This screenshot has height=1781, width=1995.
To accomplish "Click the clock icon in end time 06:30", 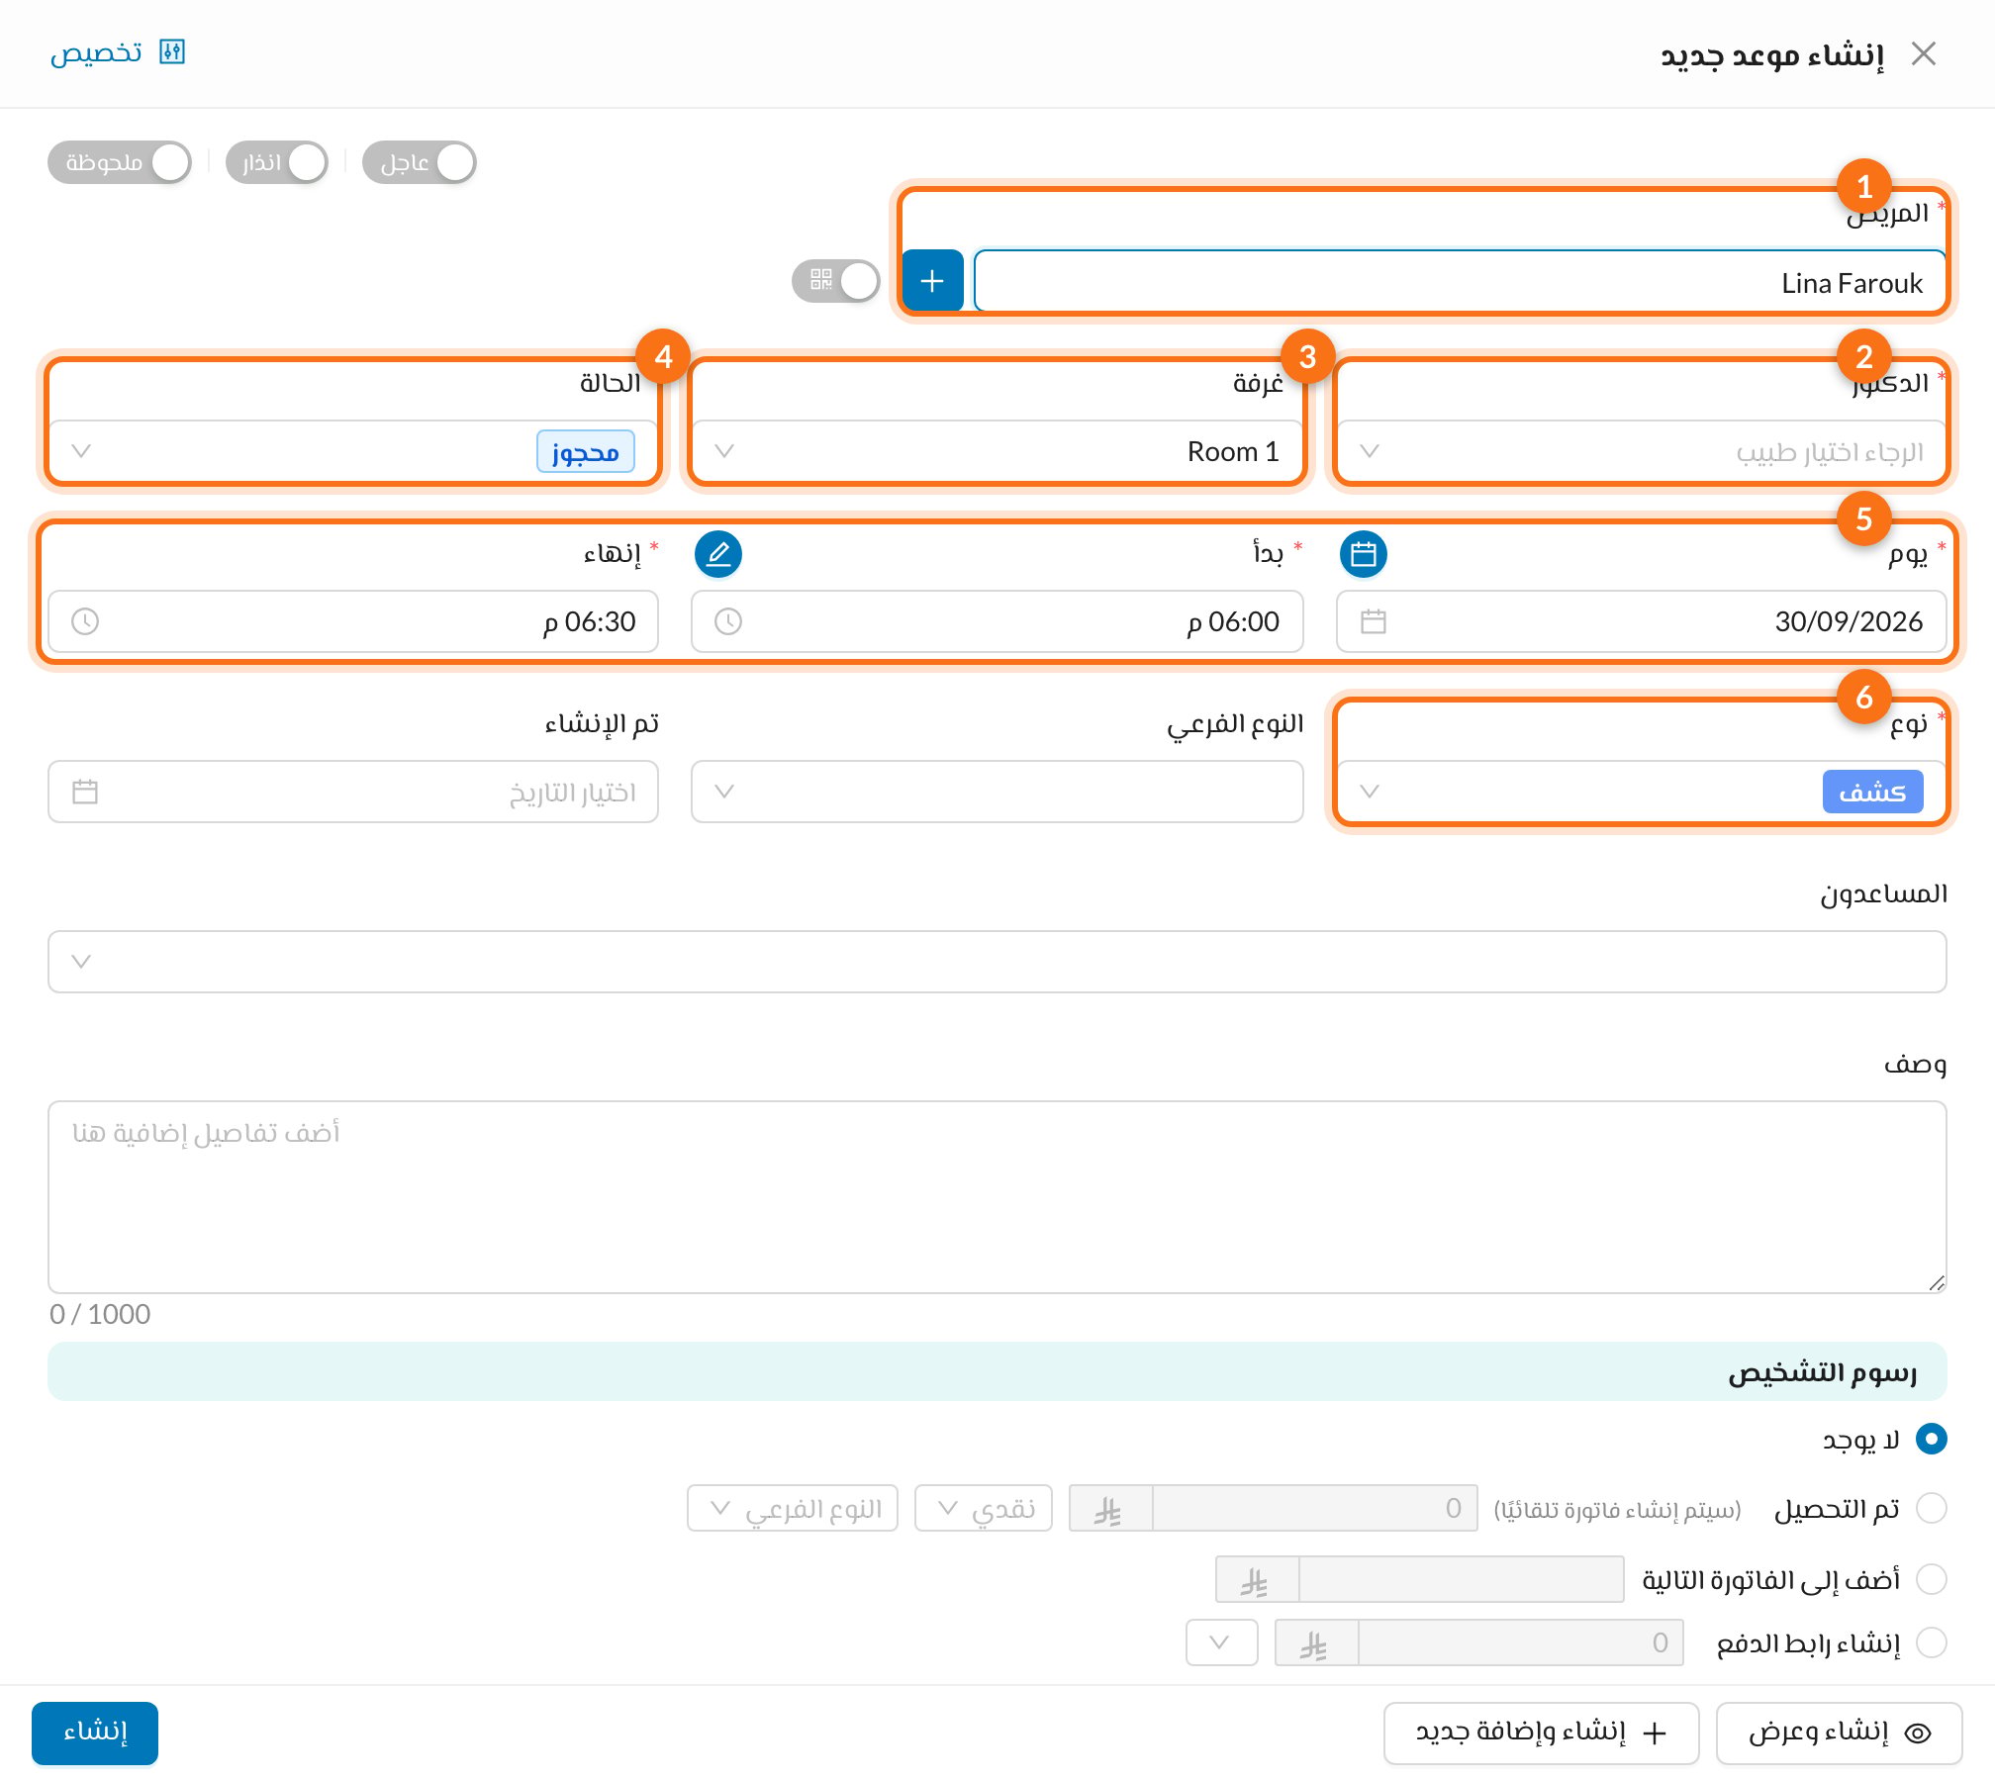I will coord(85,621).
